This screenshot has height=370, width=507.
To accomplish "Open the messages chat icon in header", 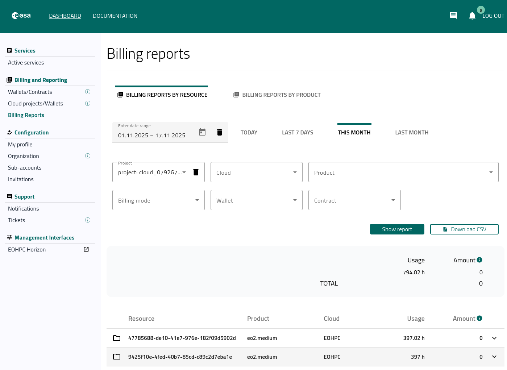I will (453, 16).
